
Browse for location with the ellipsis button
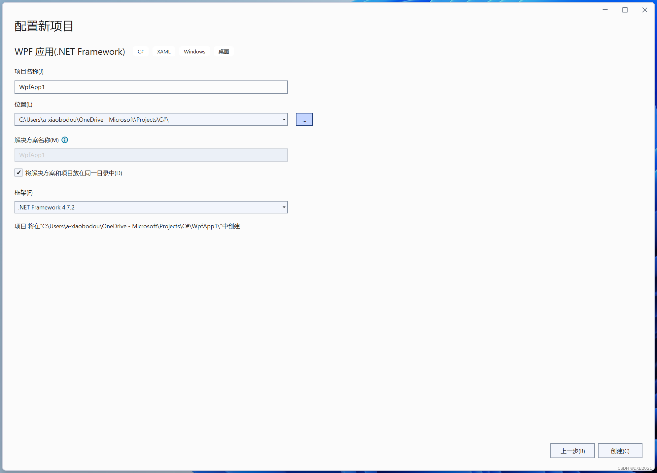(304, 119)
